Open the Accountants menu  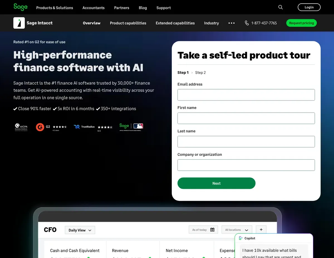(x=94, y=8)
